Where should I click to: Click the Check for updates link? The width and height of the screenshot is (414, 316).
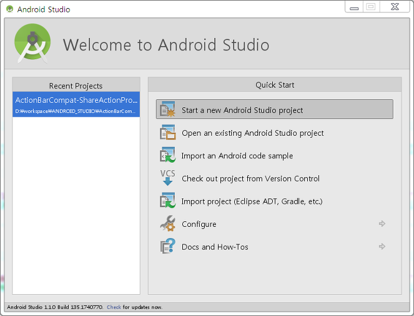pyautogui.click(x=114, y=307)
